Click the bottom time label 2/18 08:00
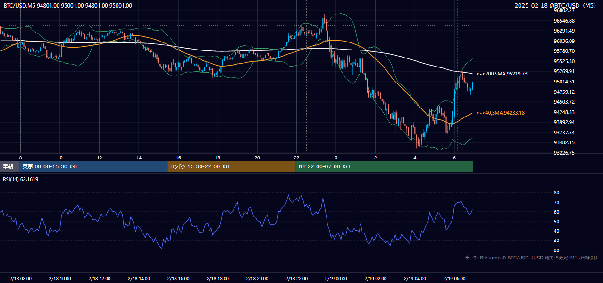The height and width of the screenshot is (283, 603). (20, 279)
